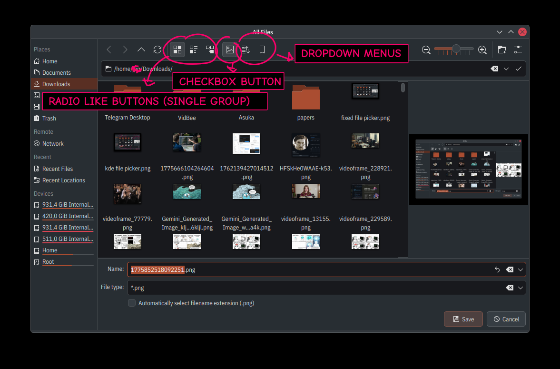Image resolution: width=560 pixels, height=369 pixels.
Task: Select the 420,0 GiB Internal device
Action: 64,216
